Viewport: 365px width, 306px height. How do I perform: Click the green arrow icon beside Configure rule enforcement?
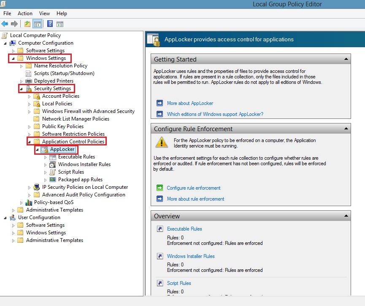160,188
